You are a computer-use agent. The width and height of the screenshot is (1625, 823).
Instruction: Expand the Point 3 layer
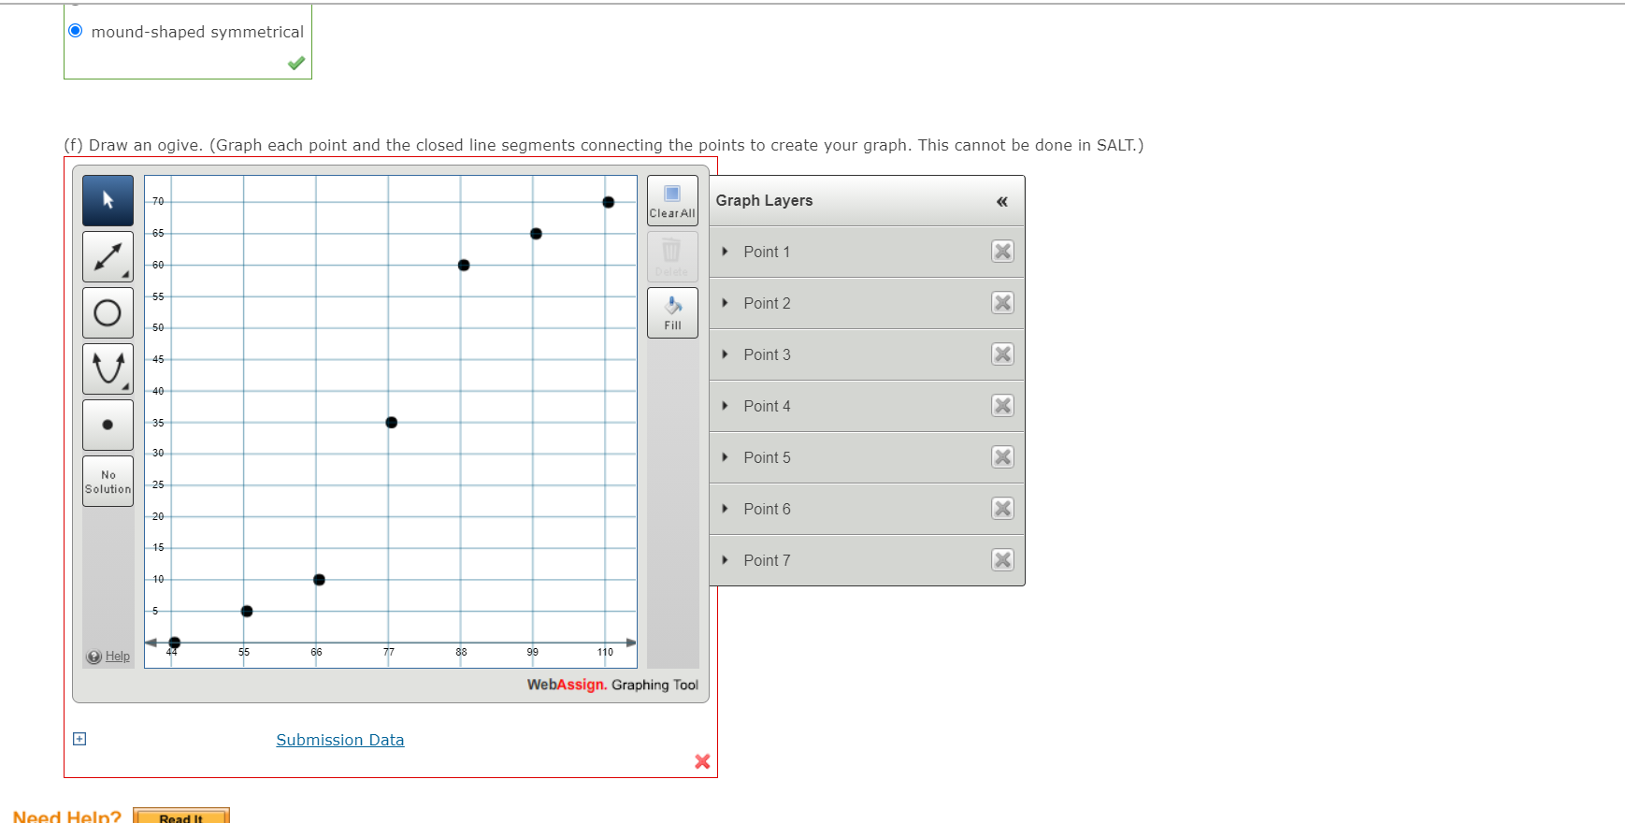pyautogui.click(x=725, y=354)
